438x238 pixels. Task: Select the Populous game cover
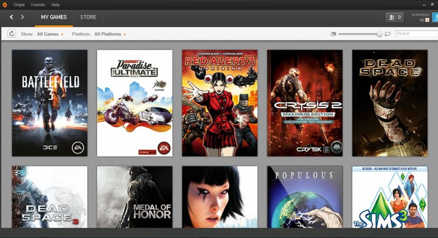(305, 197)
